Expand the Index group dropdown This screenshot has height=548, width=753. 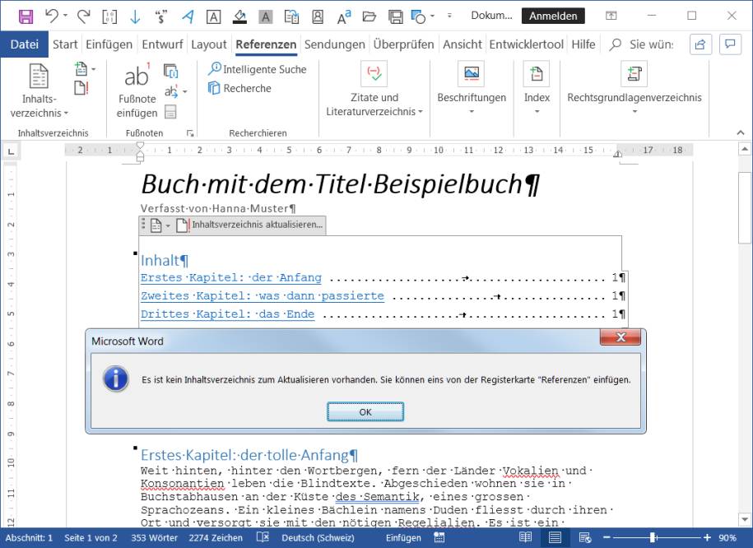537,112
